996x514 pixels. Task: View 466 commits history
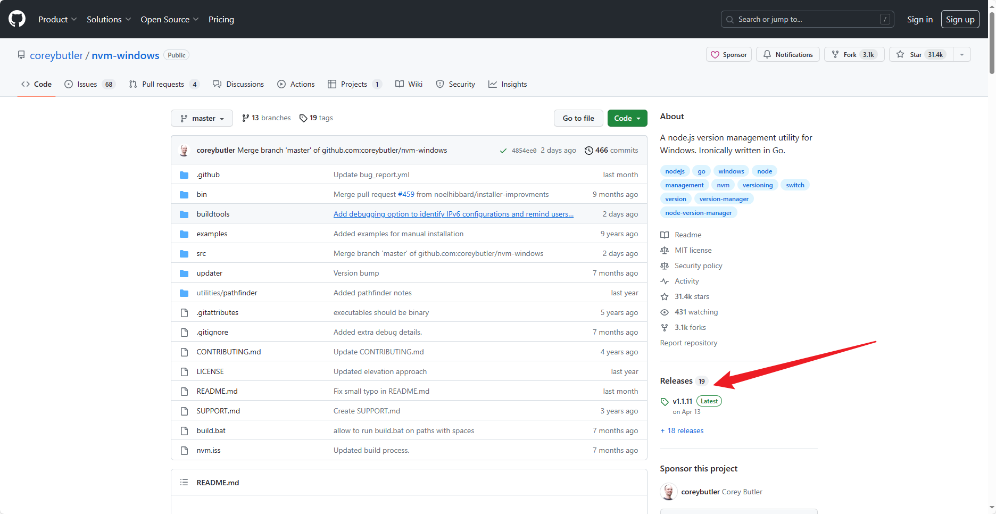pyautogui.click(x=611, y=151)
